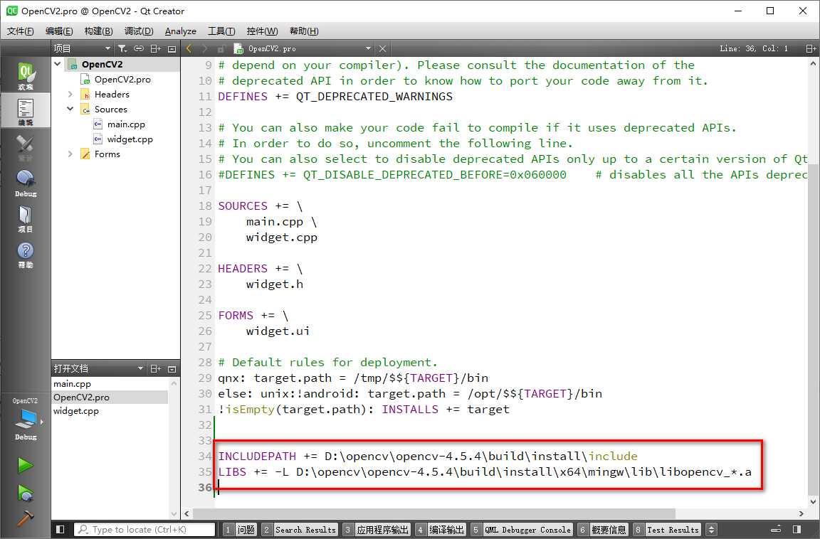The image size is (820, 539).
Task: Toggle the right sidebar visibility
Action: 797,530
